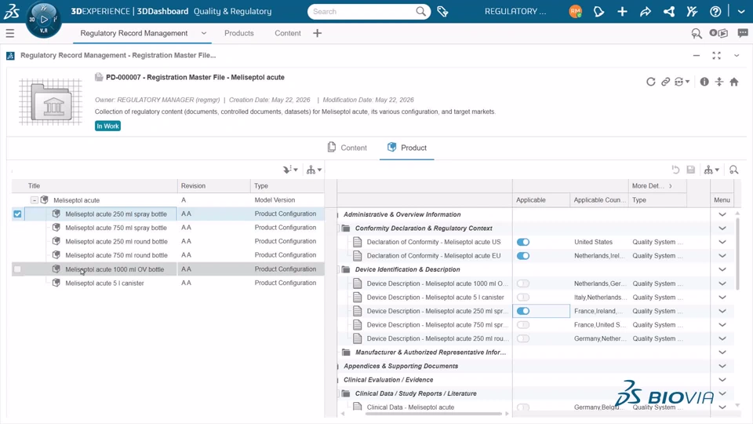This screenshot has width=753, height=424.
Task: Open widget options chevron menu
Action: [x=737, y=56]
